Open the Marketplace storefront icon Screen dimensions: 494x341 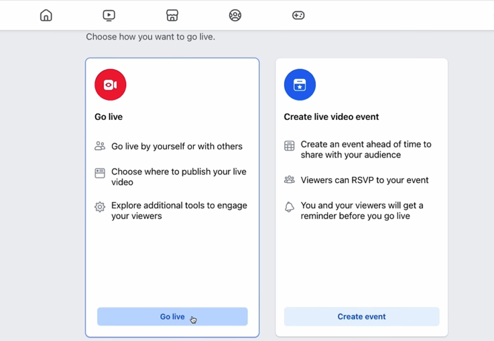(x=172, y=15)
